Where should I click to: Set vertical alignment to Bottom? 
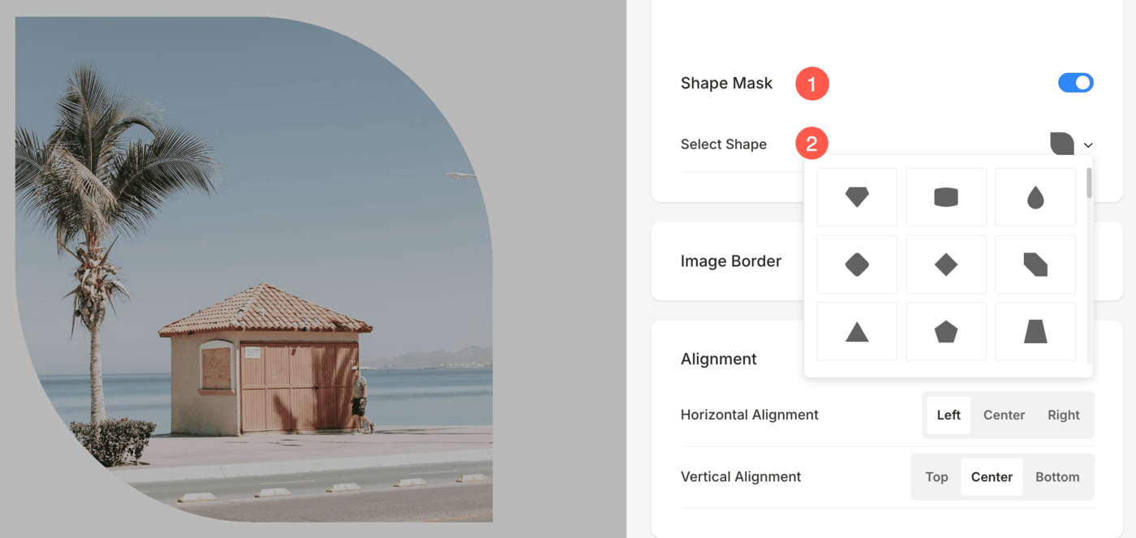tap(1057, 477)
